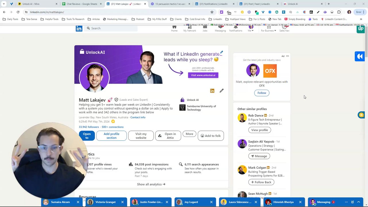Open Contact info link
368x207 pixels.
tap(138, 117)
